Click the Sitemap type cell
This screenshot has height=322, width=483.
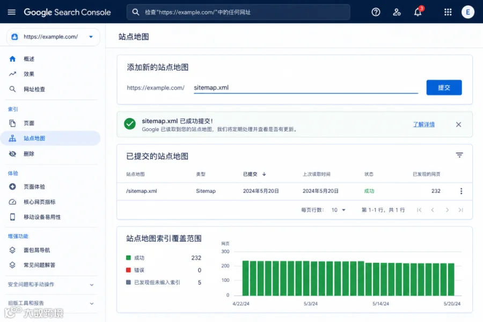206,191
